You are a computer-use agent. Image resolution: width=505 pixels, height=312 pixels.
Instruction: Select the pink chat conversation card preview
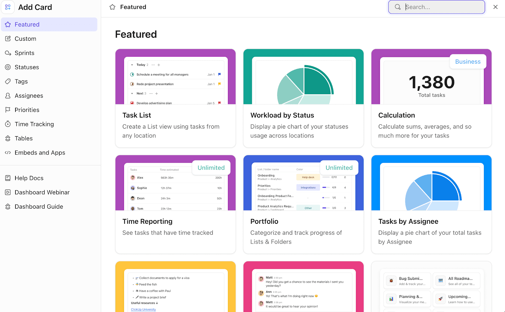pyautogui.click(x=303, y=287)
